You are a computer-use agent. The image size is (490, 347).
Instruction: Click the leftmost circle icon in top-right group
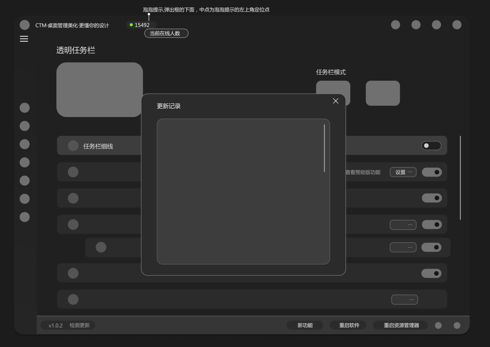[395, 25]
